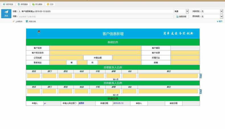The image size is (225, 129).
Task: Click 上传附件 upload attachment link
Action: tap(17, 21)
